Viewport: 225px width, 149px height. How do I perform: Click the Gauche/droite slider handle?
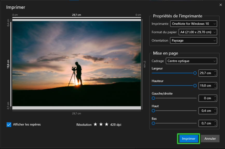click(153, 98)
